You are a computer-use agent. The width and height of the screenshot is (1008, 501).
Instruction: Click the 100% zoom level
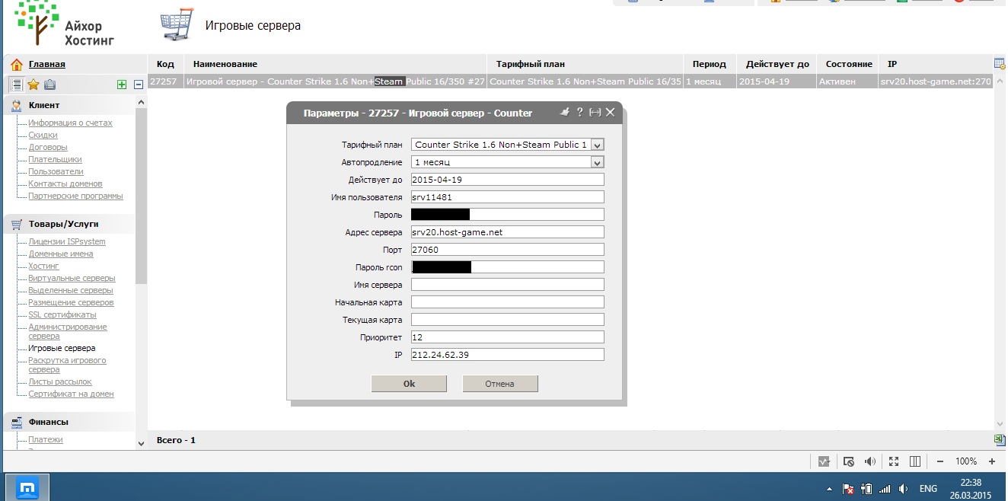coord(966,461)
